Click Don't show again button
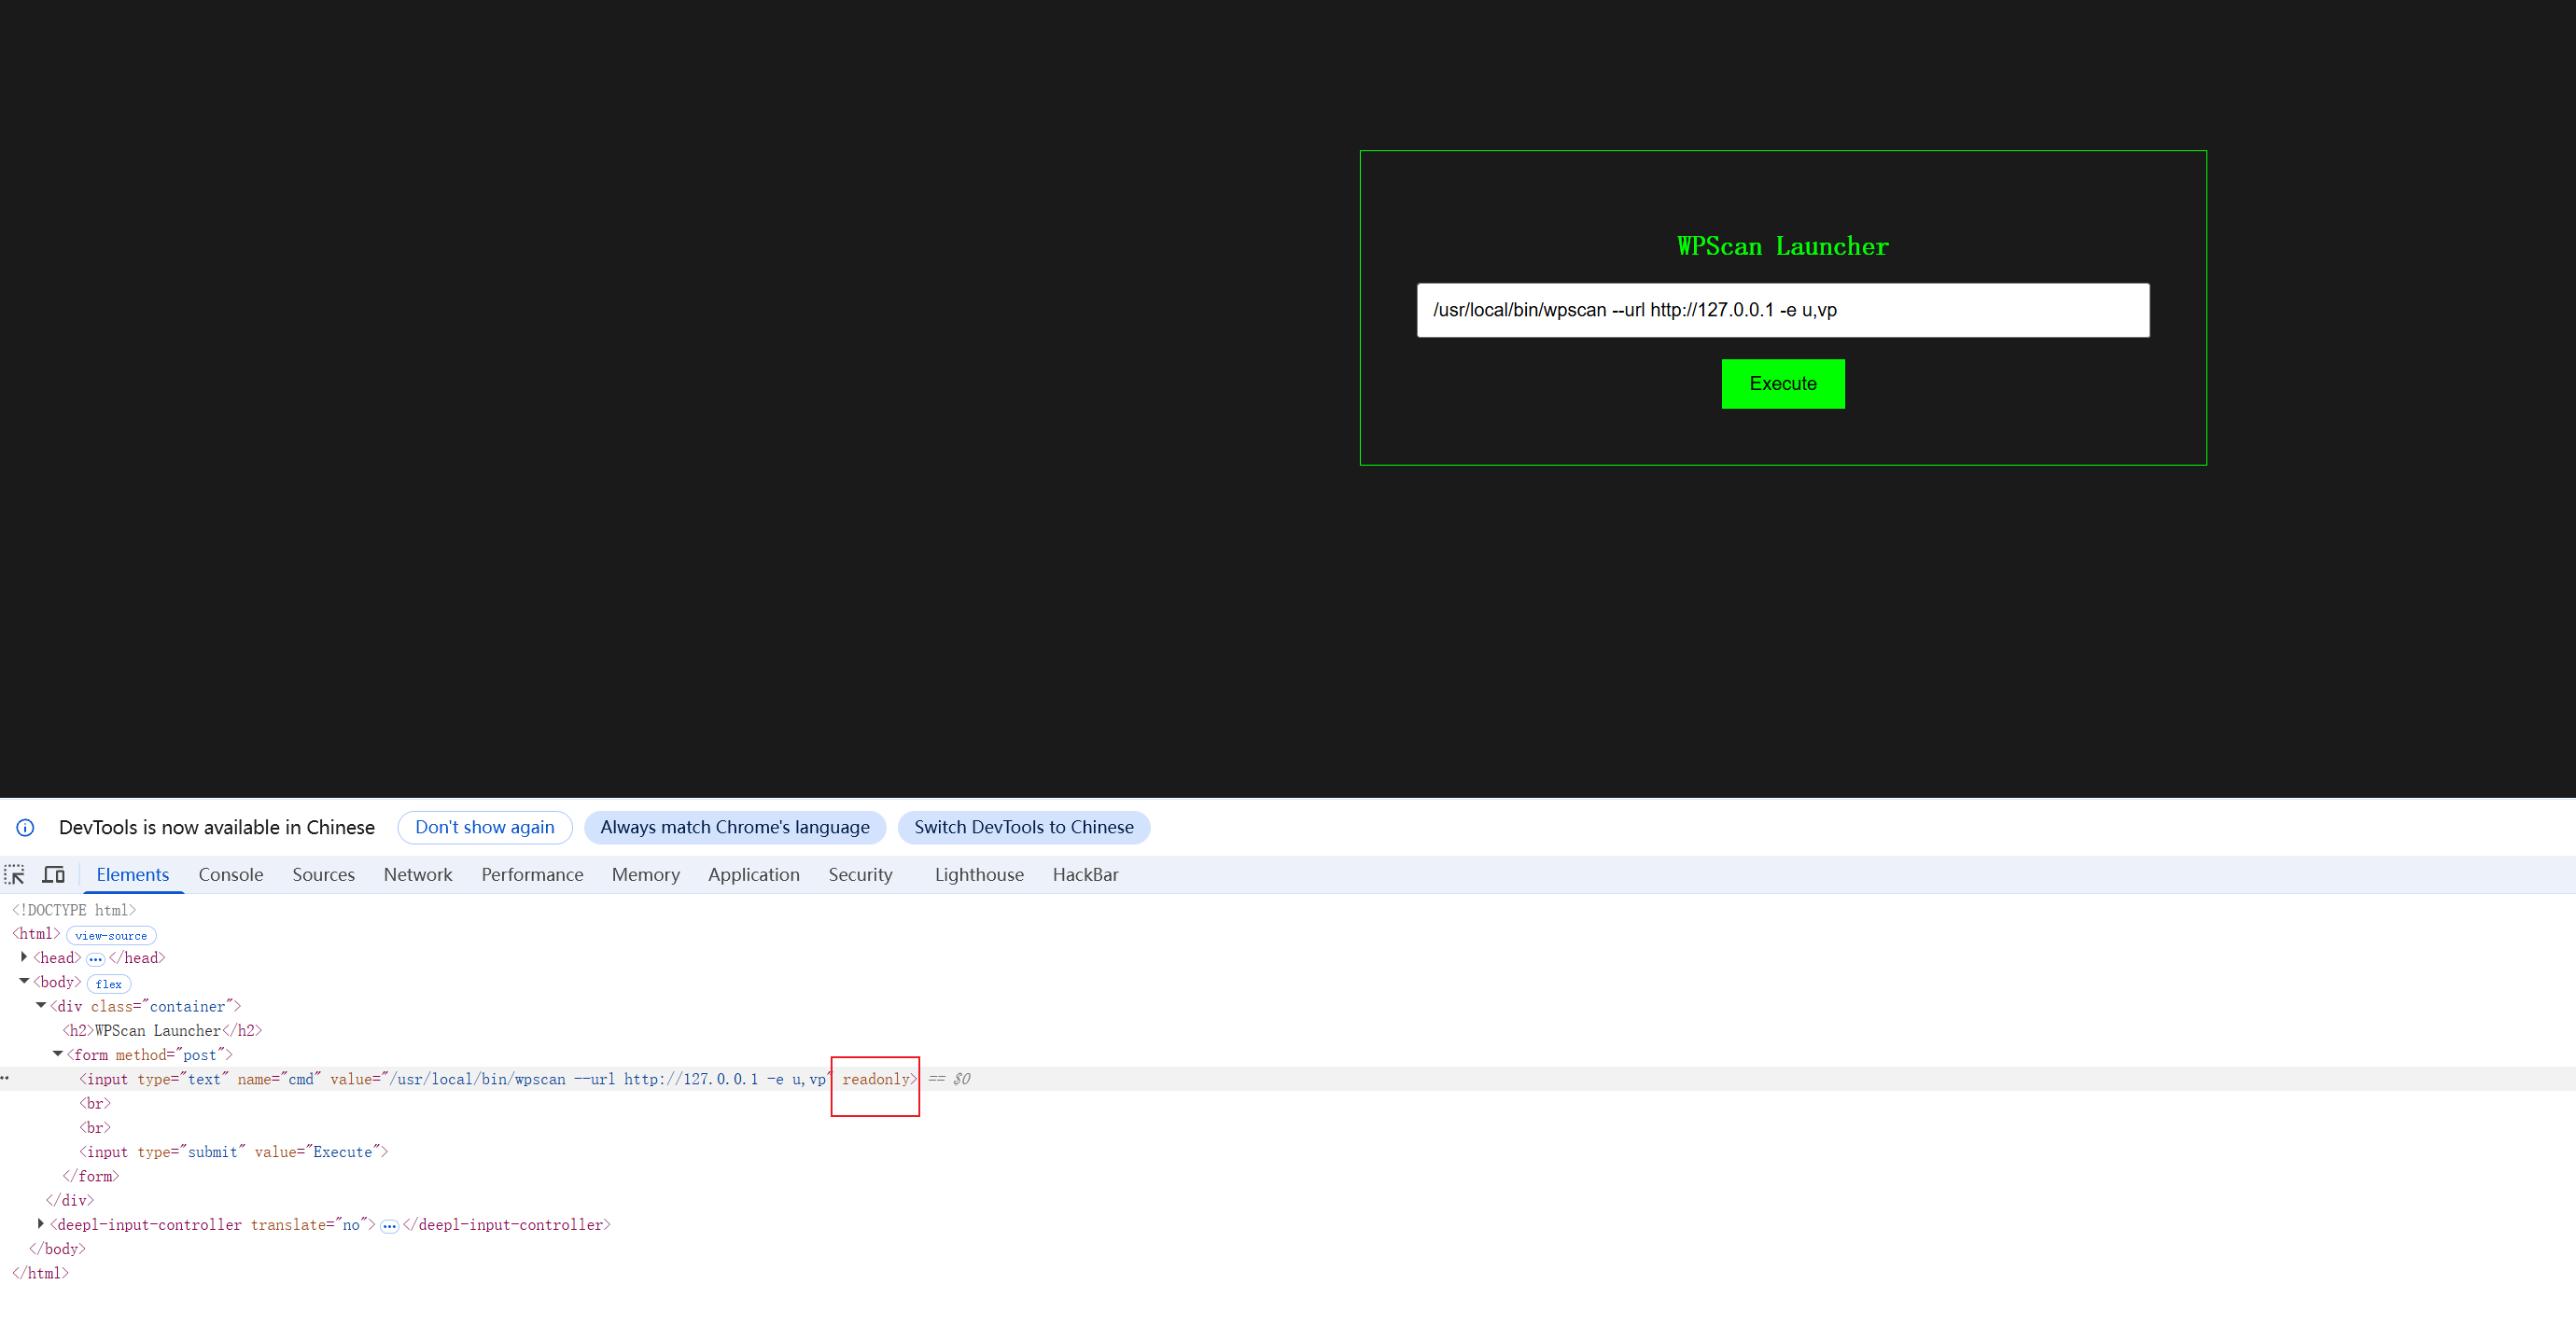 coord(485,828)
